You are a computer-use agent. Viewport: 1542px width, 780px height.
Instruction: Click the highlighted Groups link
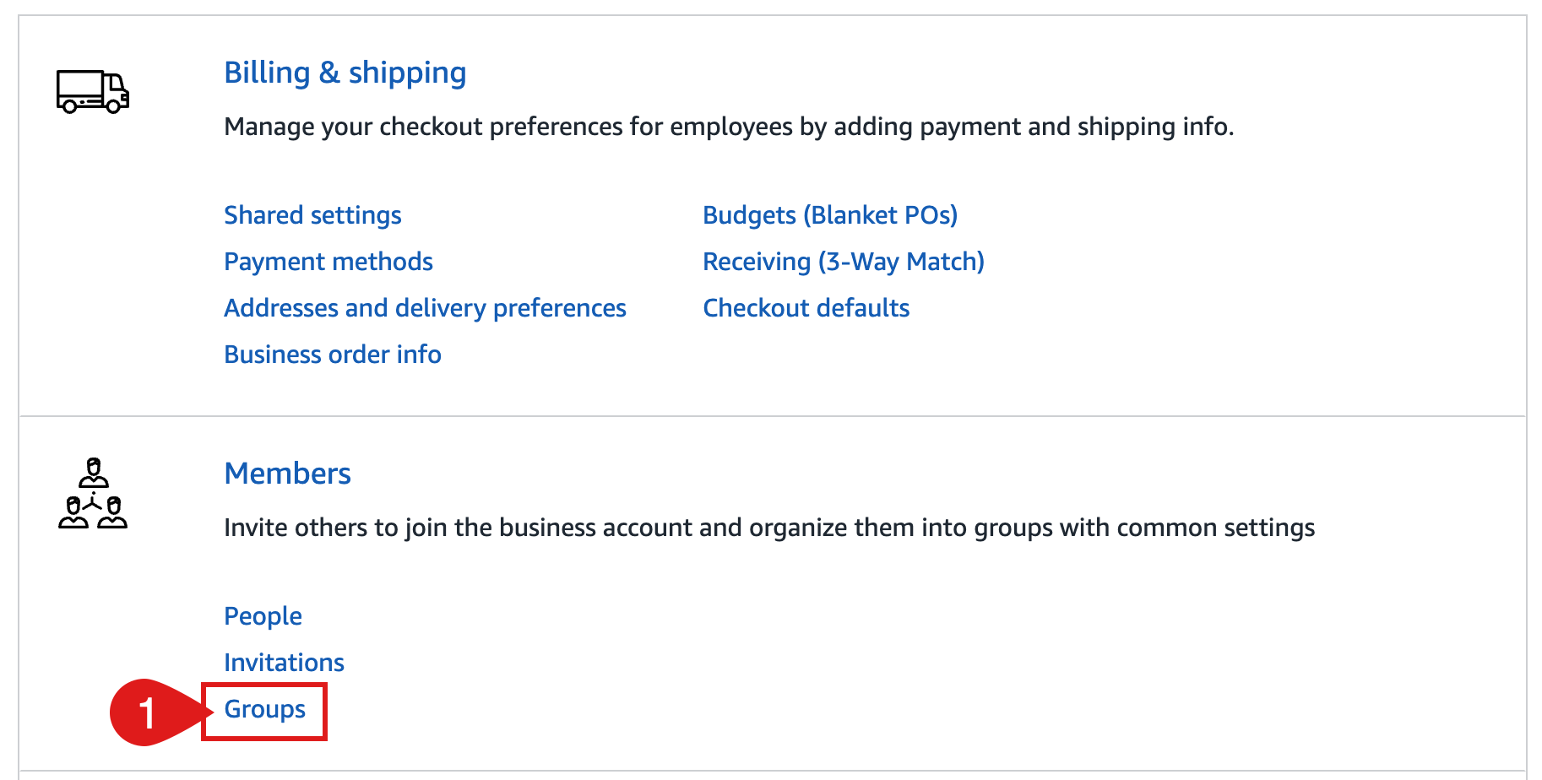pos(264,709)
